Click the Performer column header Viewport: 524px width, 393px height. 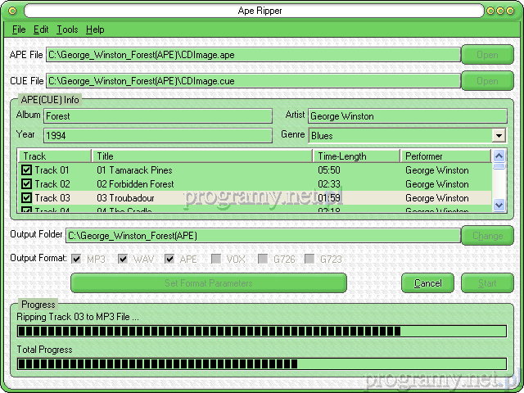tap(445, 156)
